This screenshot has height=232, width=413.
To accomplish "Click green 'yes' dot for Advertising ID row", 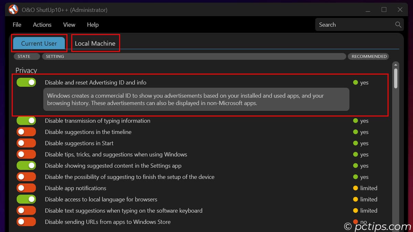I will coord(356,82).
